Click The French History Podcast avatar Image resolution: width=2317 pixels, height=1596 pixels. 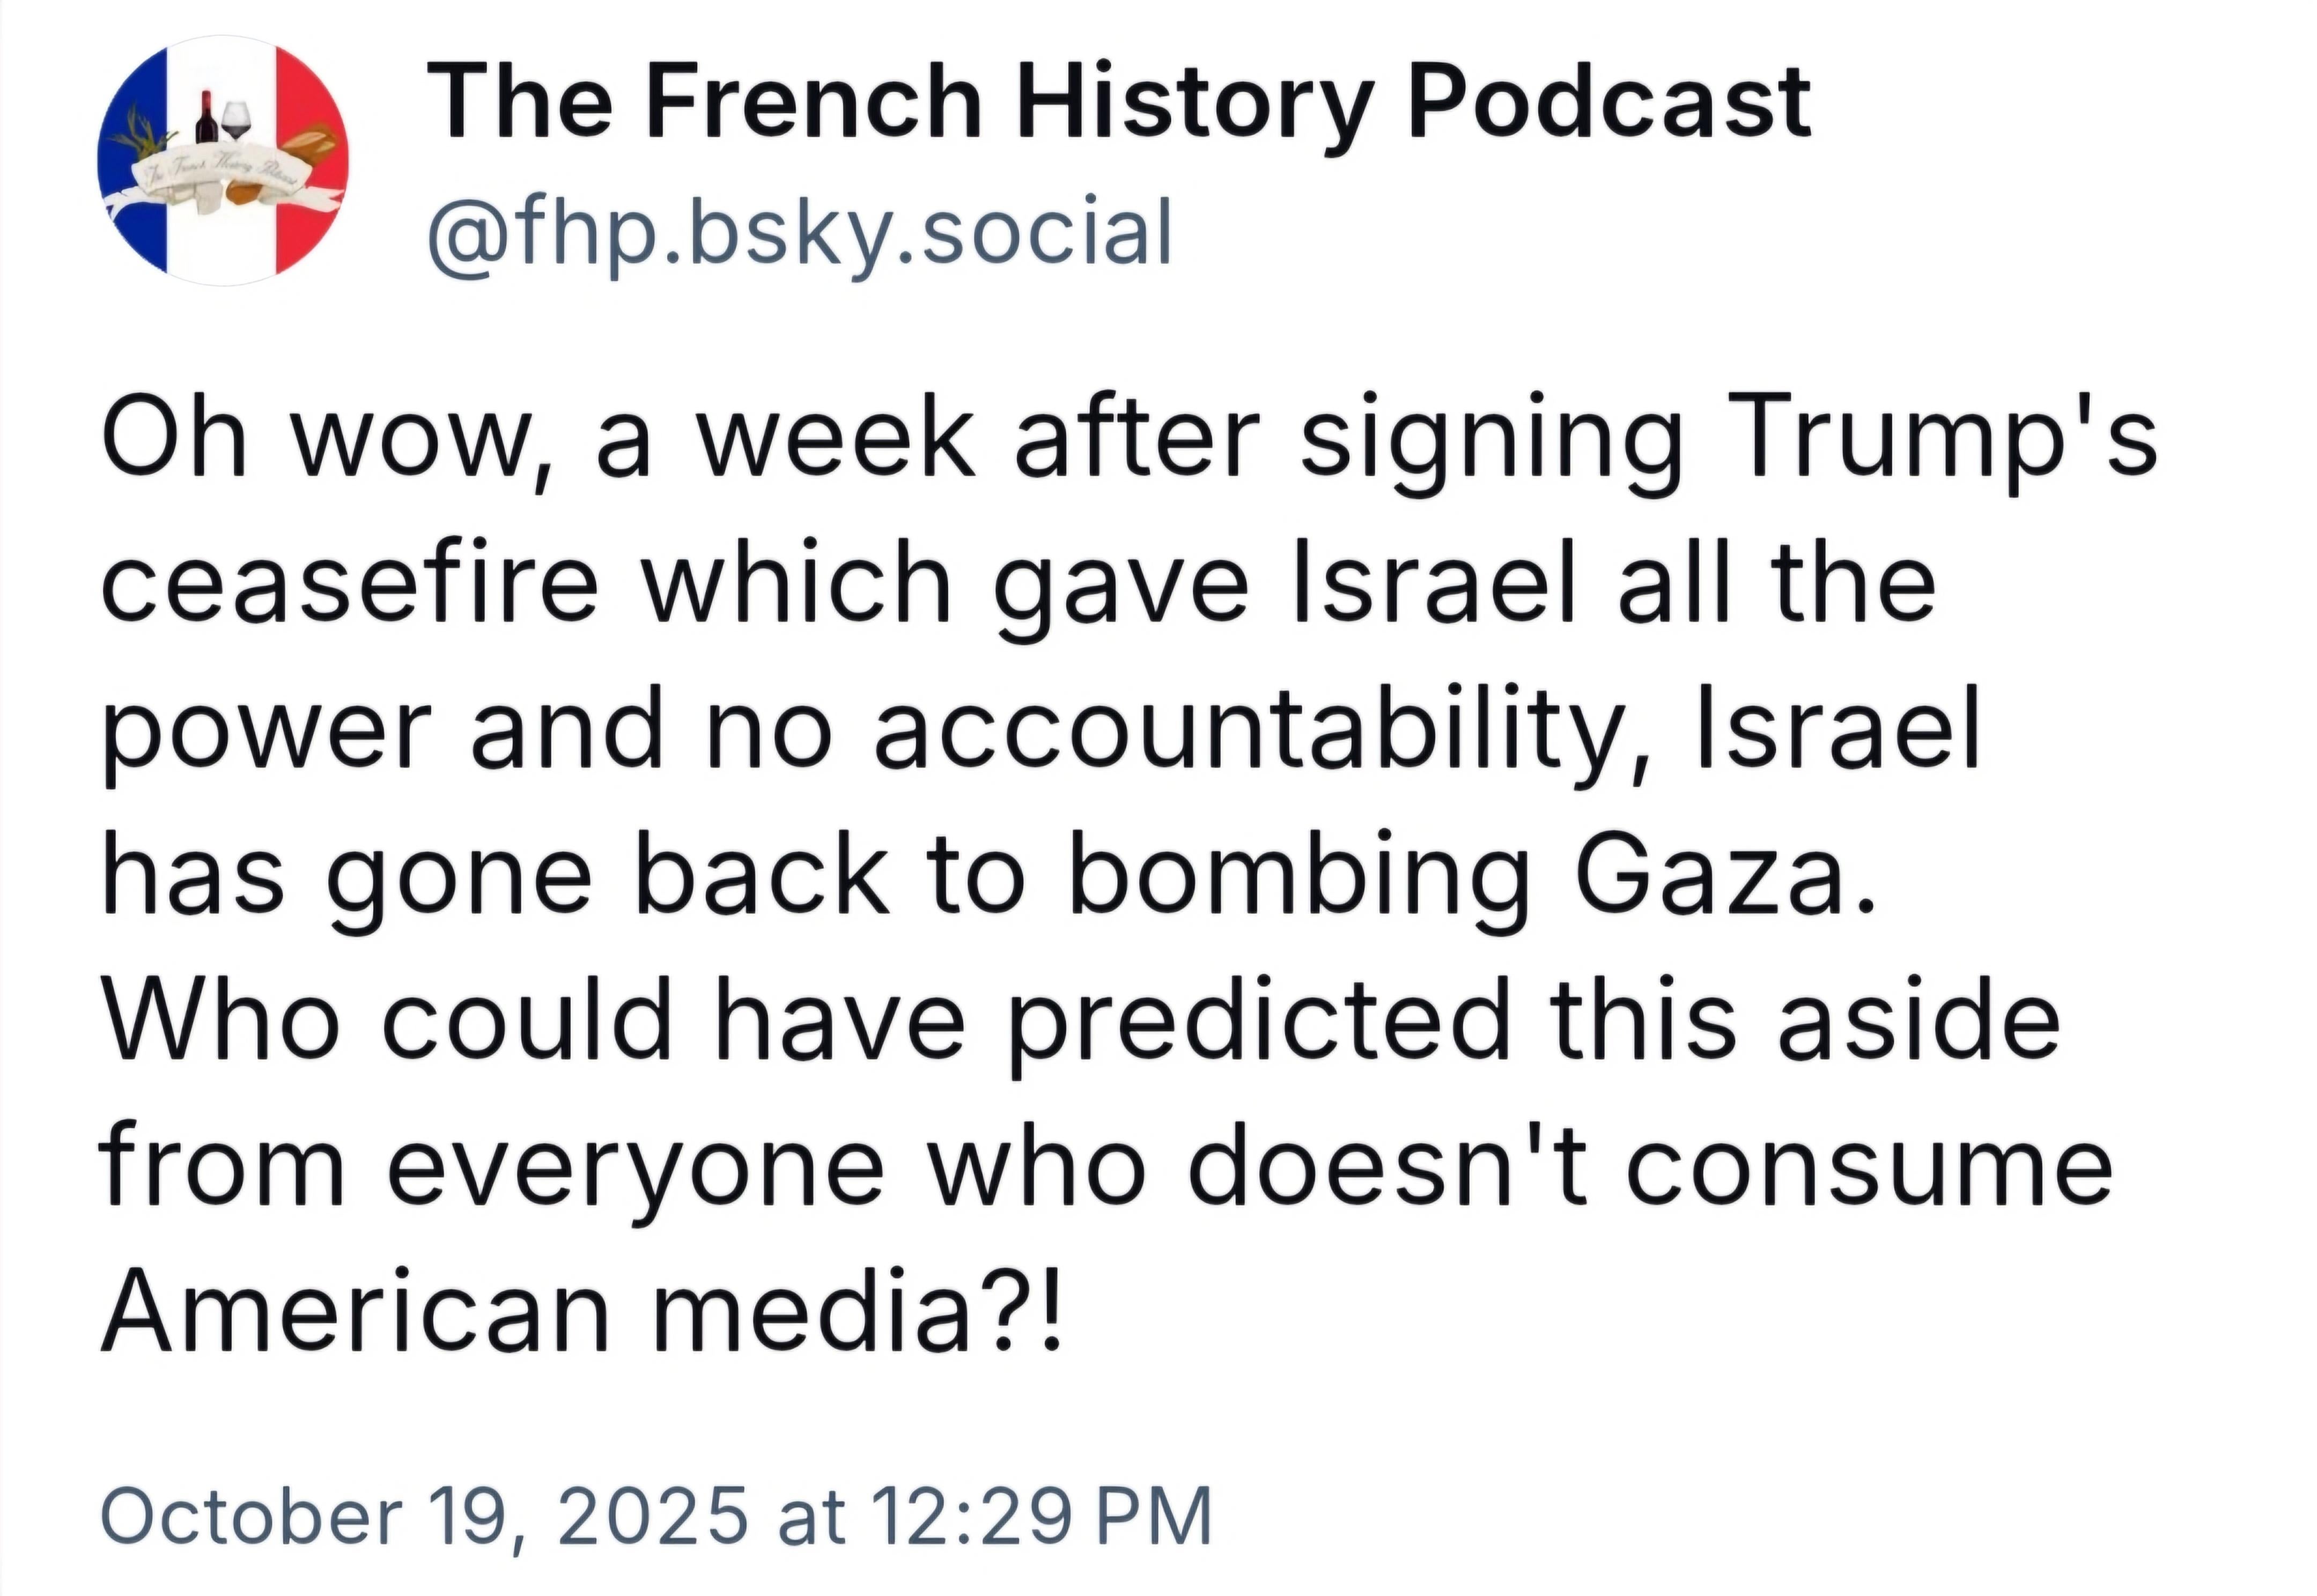click(223, 161)
